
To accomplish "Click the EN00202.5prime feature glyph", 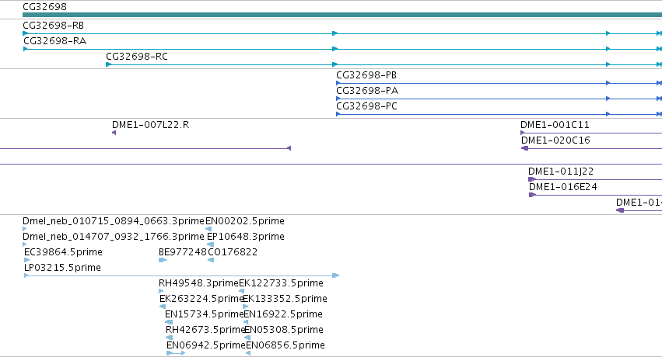I will [208, 229].
